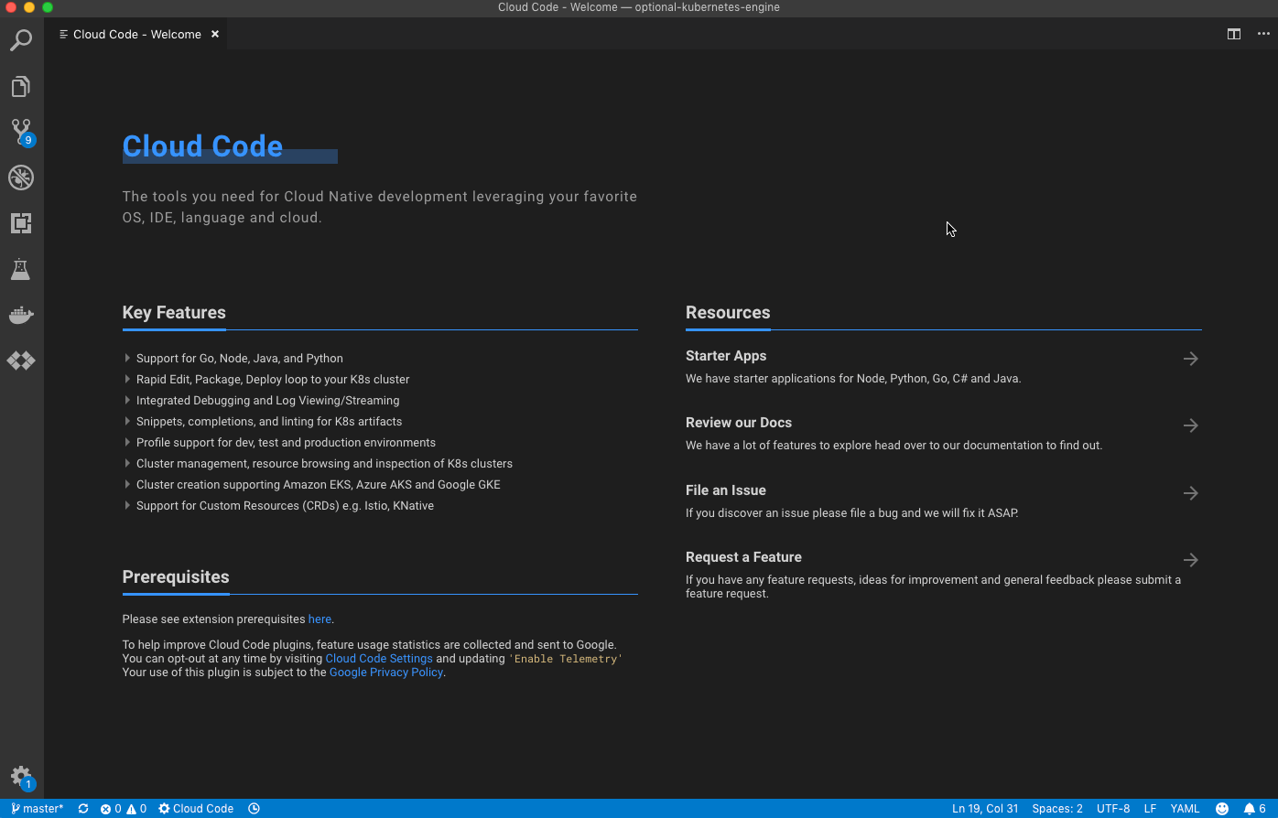
Task: Click the Request a Feature heading
Action: click(743, 557)
